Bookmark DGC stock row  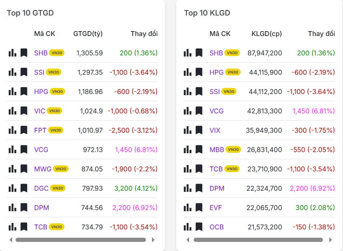[x=24, y=188]
